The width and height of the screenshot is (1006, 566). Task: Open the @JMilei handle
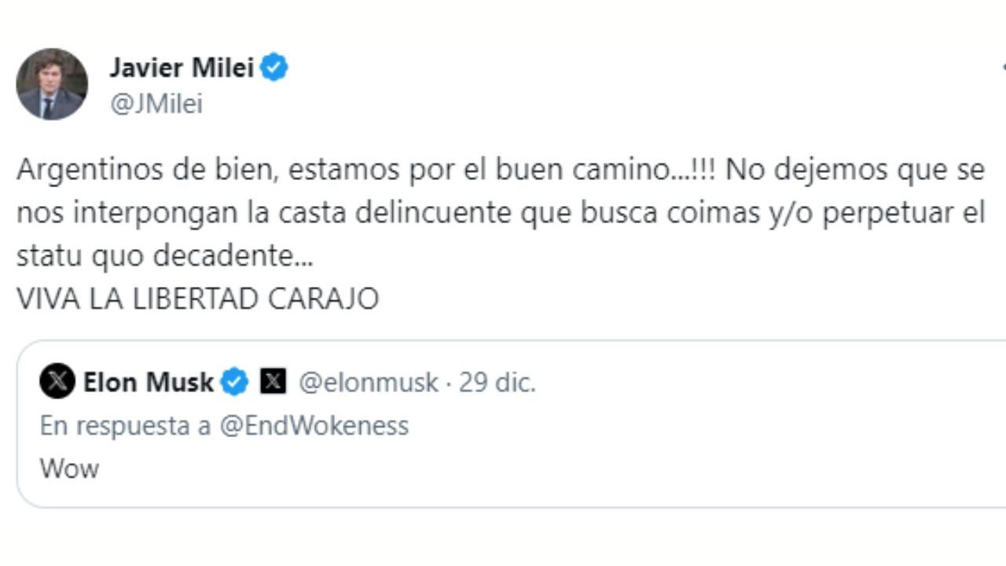(157, 104)
